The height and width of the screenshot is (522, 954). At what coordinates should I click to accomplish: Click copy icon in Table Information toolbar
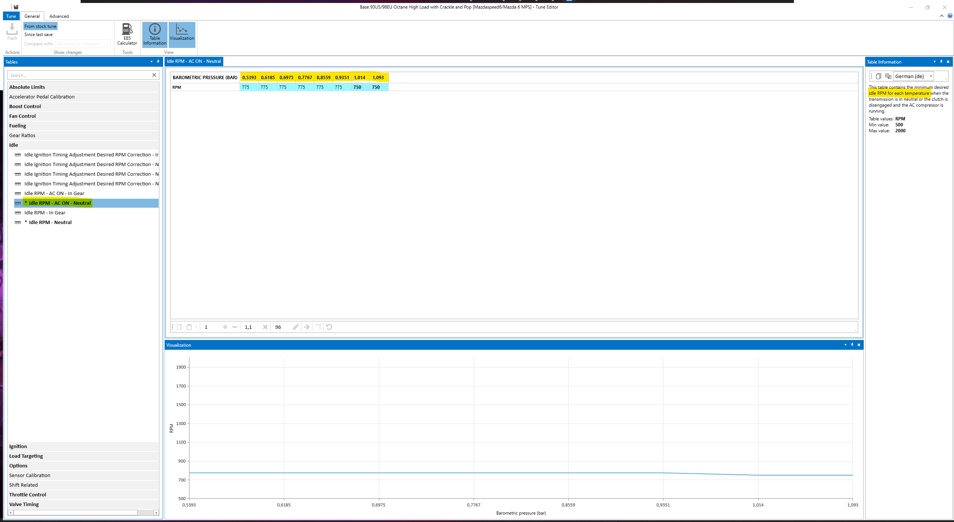tap(878, 76)
